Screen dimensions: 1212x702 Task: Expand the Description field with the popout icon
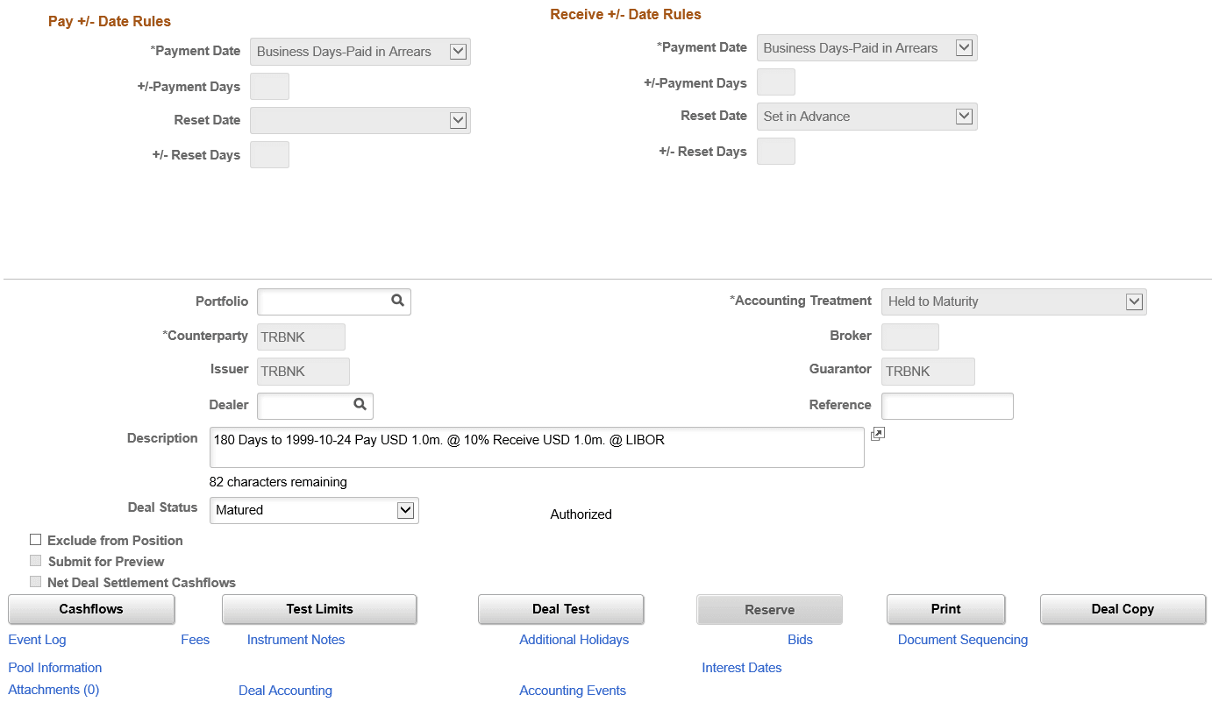pyautogui.click(x=877, y=434)
